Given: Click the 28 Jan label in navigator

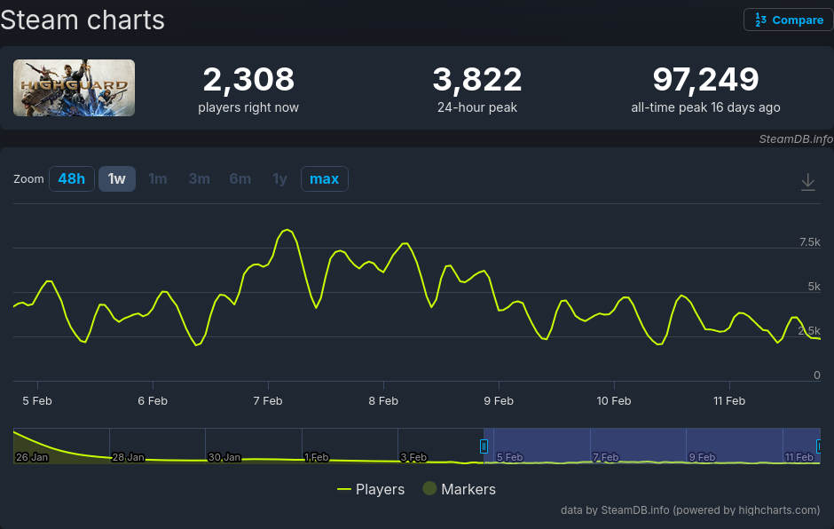Looking at the screenshot, I should [128, 457].
